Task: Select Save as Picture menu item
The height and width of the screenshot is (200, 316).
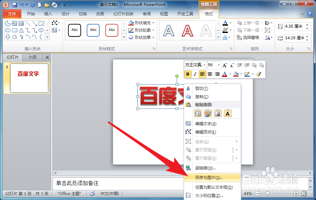Action: pyautogui.click(x=213, y=178)
